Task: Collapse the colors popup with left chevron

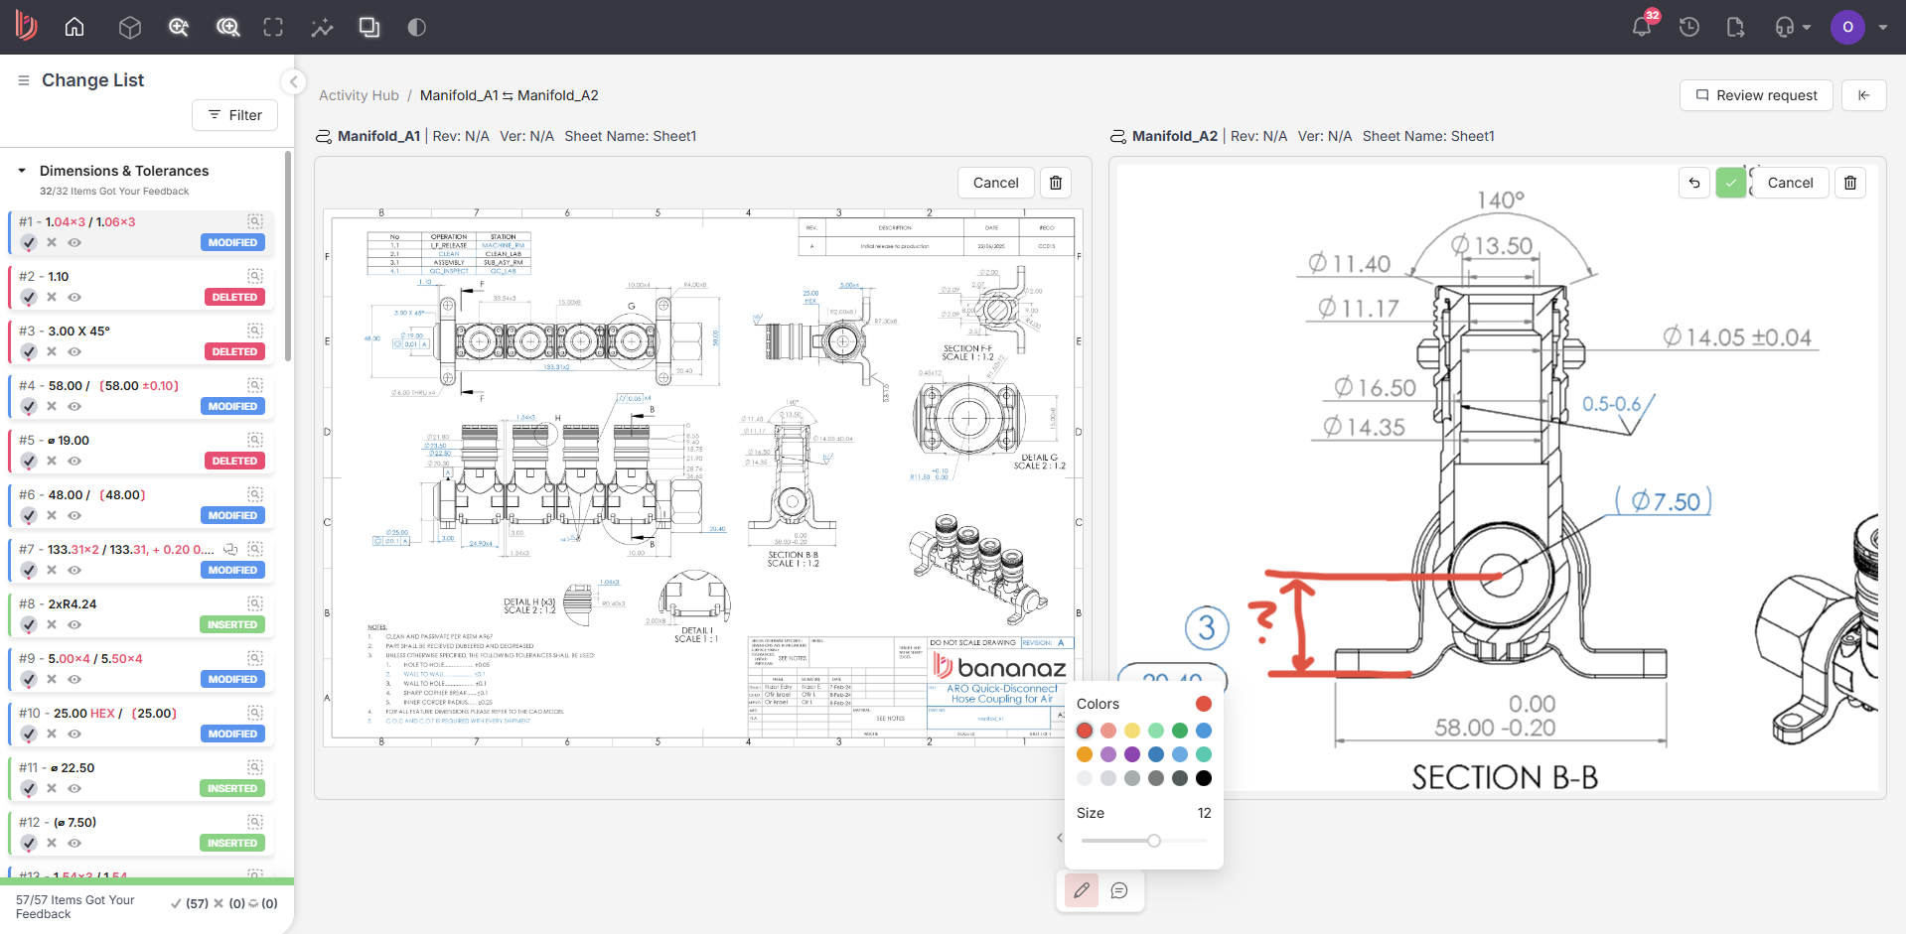Action: pyautogui.click(x=1060, y=838)
